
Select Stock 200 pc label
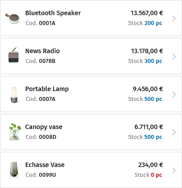click(145, 23)
